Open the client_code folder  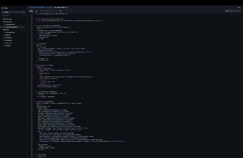tap(8, 19)
